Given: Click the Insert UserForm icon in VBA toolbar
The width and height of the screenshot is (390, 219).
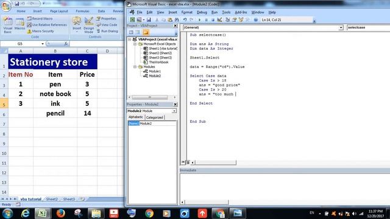Looking at the screenshot, I should coord(139,19).
